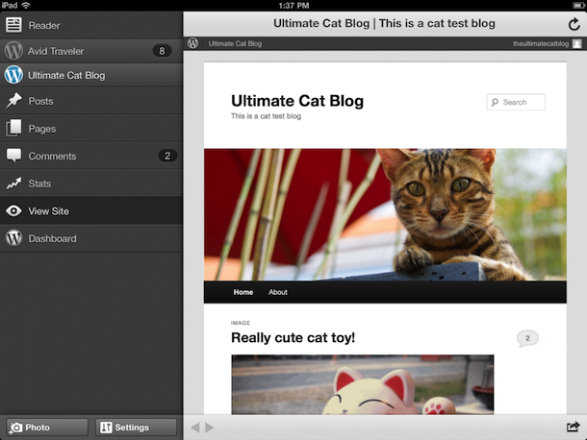The height and width of the screenshot is (440, 587).
Task: Select the Avid Traveler blog
Action: pos(91,50)
